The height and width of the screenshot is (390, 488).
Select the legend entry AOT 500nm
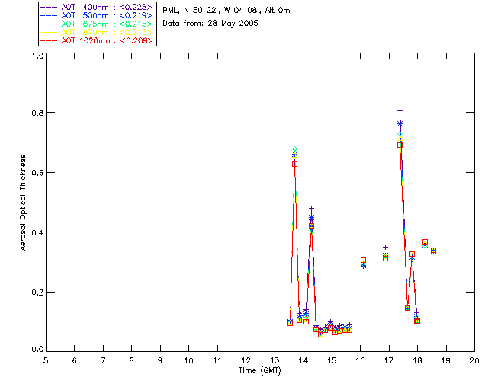click(x=85, y=15)
